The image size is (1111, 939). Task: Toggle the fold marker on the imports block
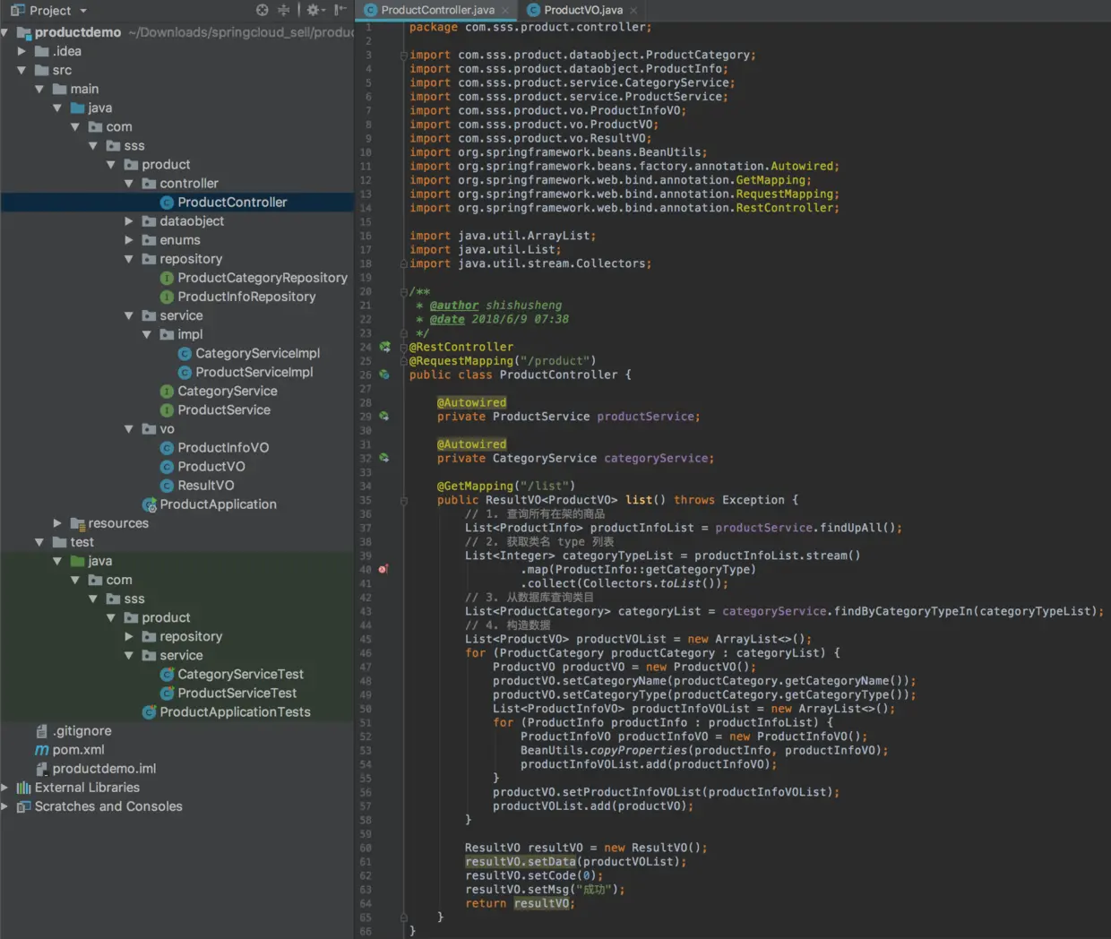[403, 56]
